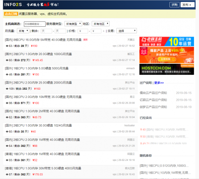Viewport: 199px width, 179px height.
Task: Click eye icon beside 109 views
Action: pyautogui.click(x=7, y=89)
